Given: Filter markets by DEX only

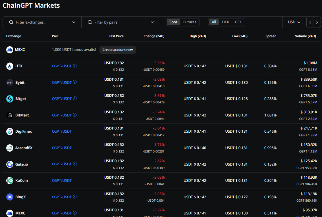Looking at the screenshot, I should tap(225, 22).
